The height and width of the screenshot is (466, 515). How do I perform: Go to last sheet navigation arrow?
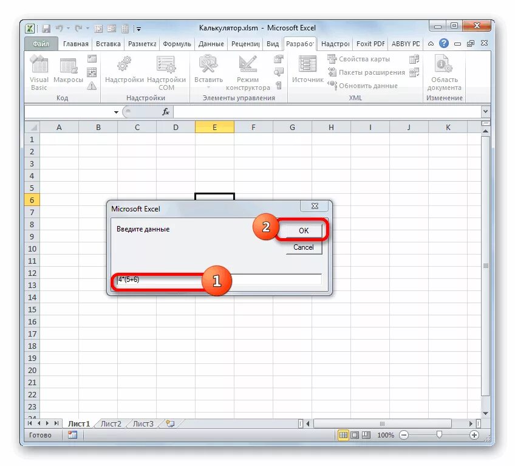click(x=56, y=423)
